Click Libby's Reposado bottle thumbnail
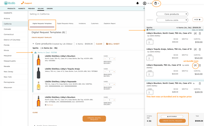The image size is (204, 126). tap(39, 86)
